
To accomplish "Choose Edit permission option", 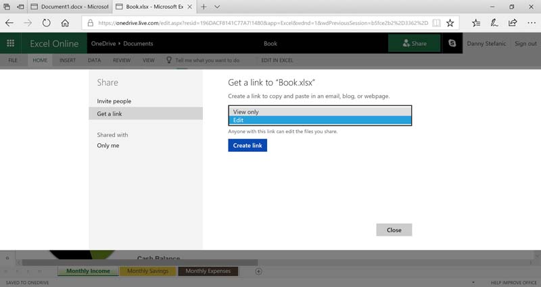I will coord(320,120).
